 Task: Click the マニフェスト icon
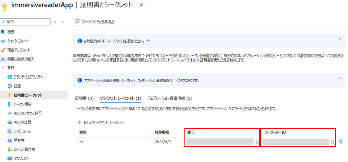(x=9, y=159)
